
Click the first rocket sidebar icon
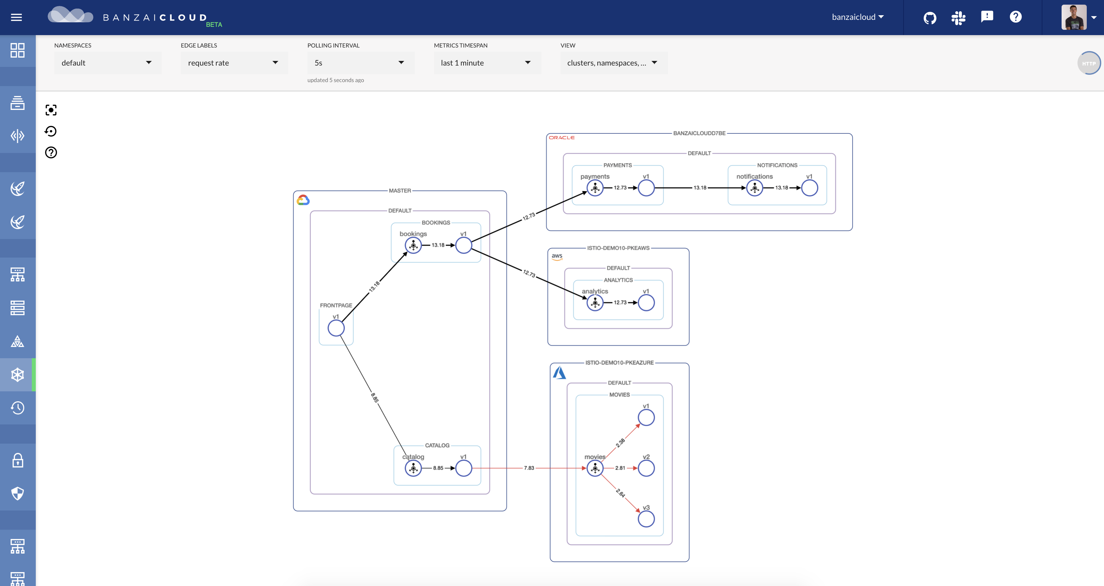[x=18, y=188]
